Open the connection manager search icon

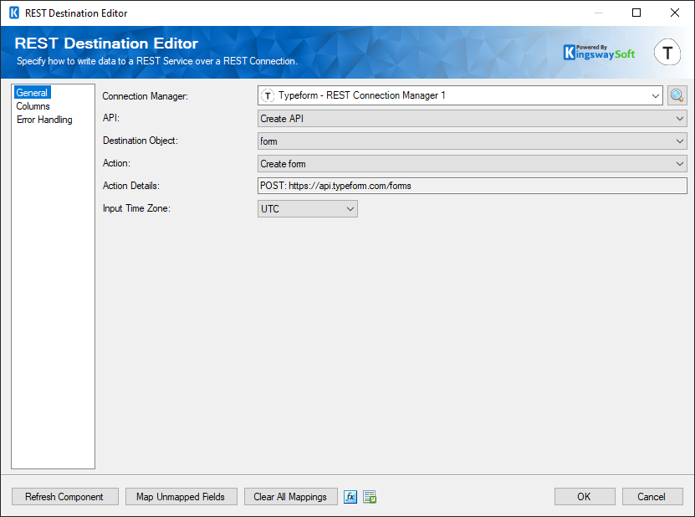coord(677,95)
